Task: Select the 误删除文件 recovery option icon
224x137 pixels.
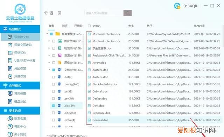Action: pos(10,37)
